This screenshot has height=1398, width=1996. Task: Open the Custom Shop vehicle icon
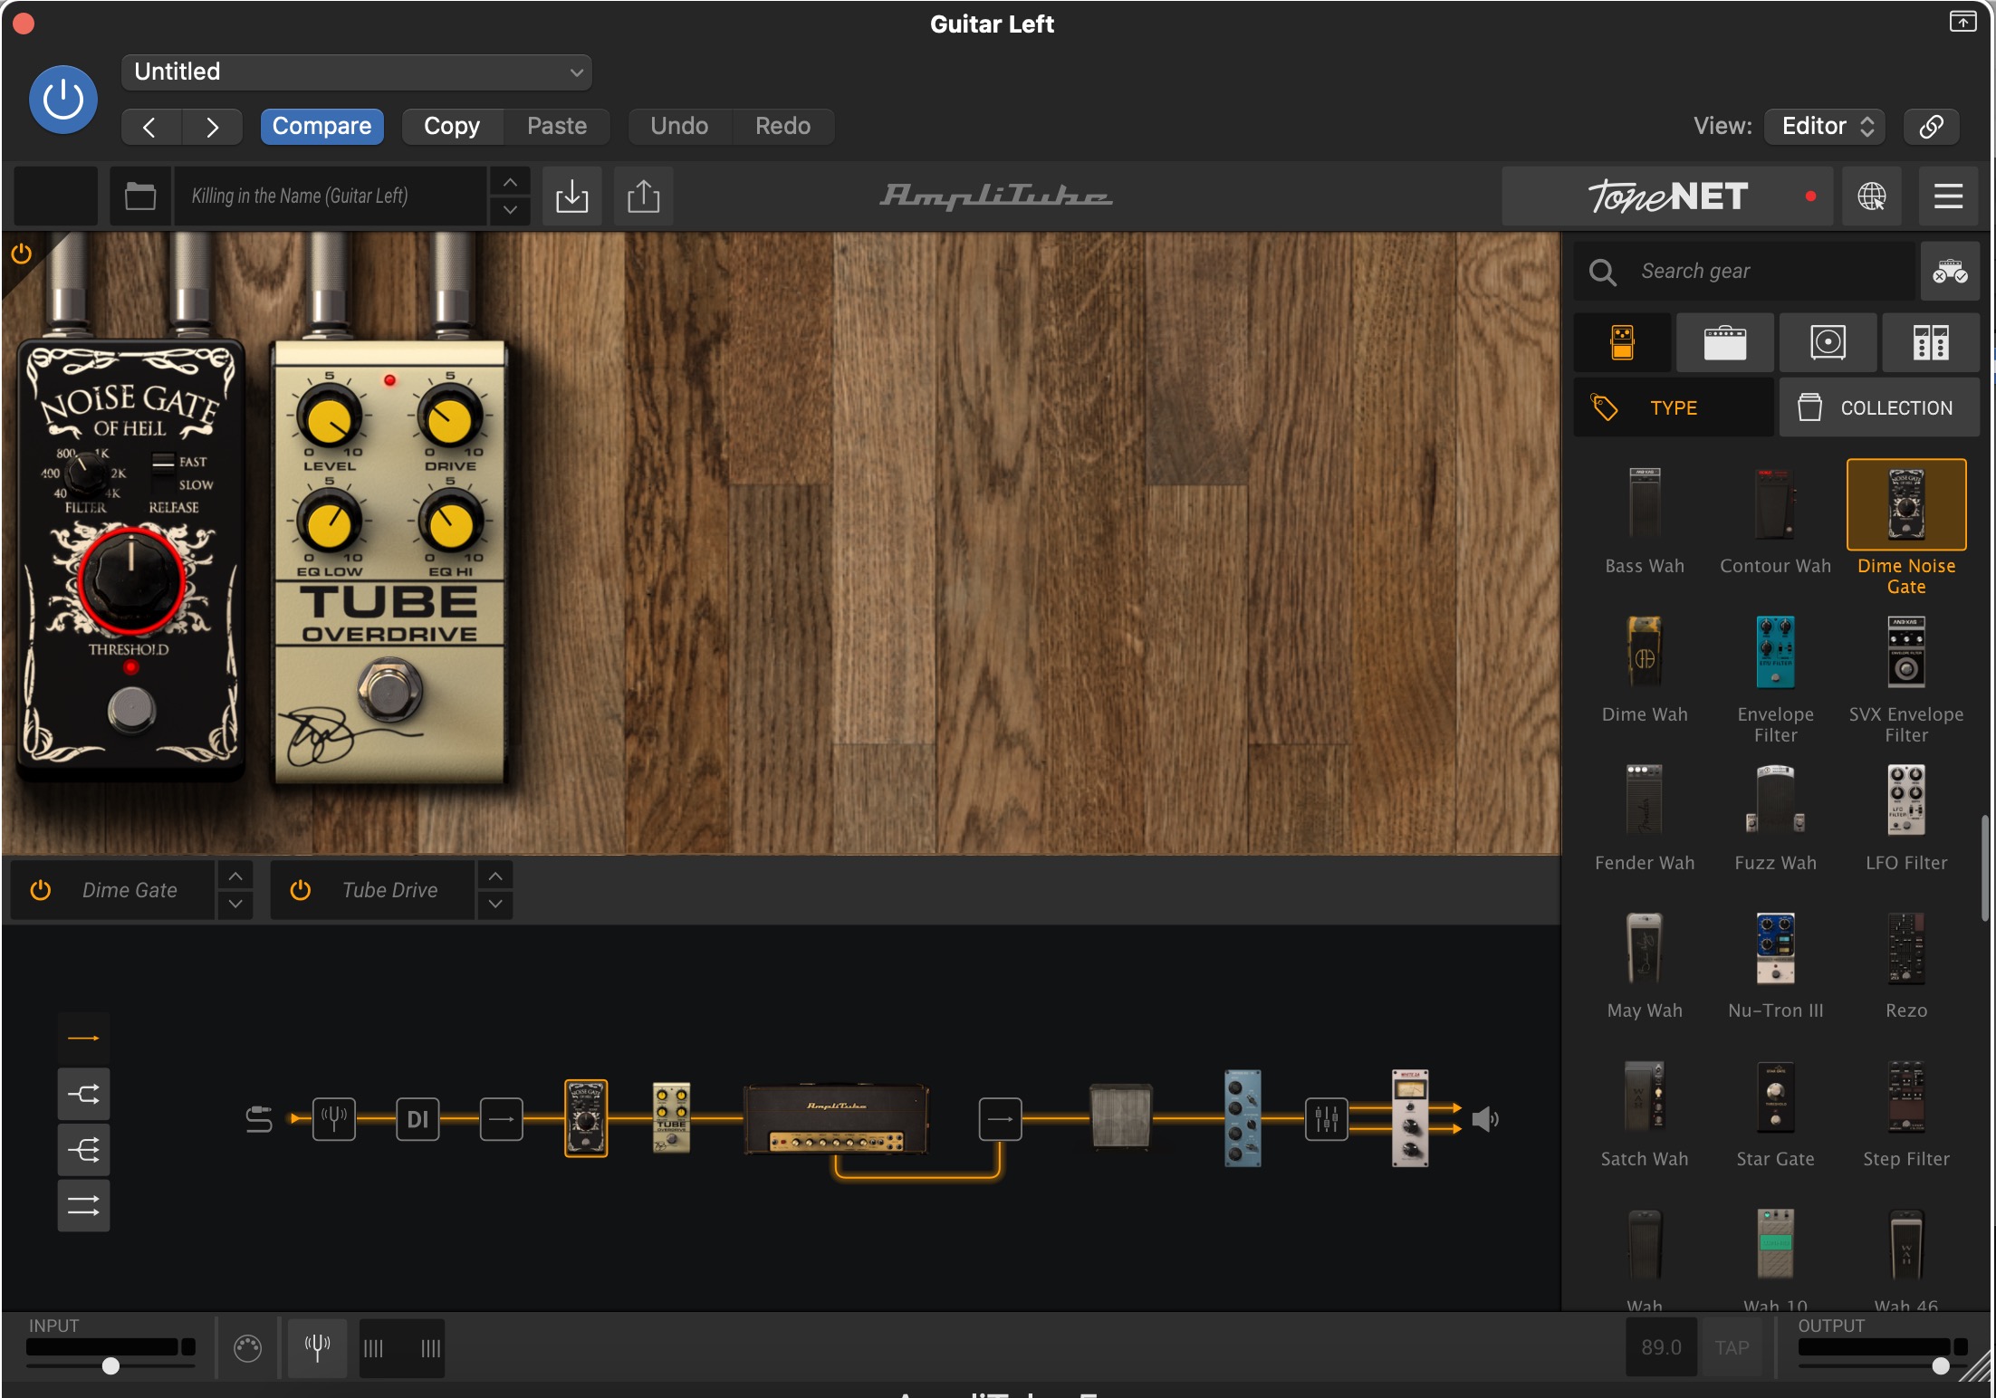point(1950,271)
